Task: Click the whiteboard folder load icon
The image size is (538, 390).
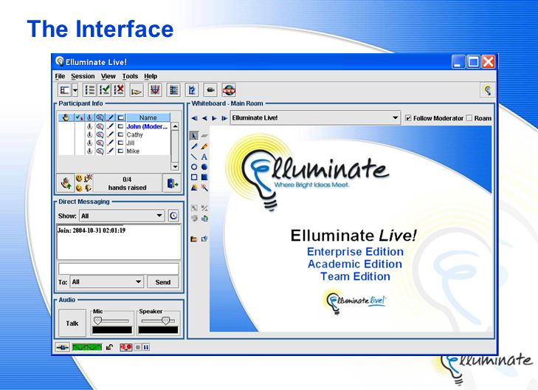Action: tap(194, 239)
